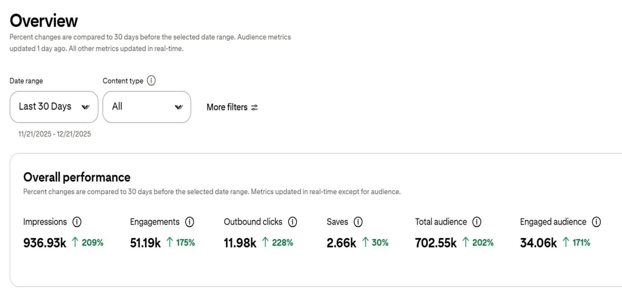Screen dimensions: 622x300
Task: Click the sliders icon beside More filters
Action: [x=255, y=107]
